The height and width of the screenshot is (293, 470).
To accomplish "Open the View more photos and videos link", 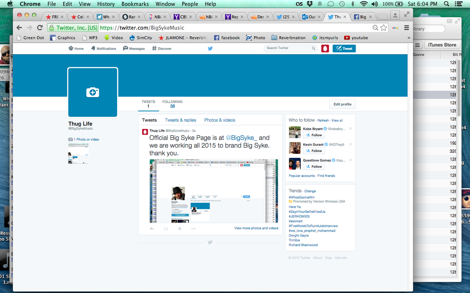I will point(257,228).
